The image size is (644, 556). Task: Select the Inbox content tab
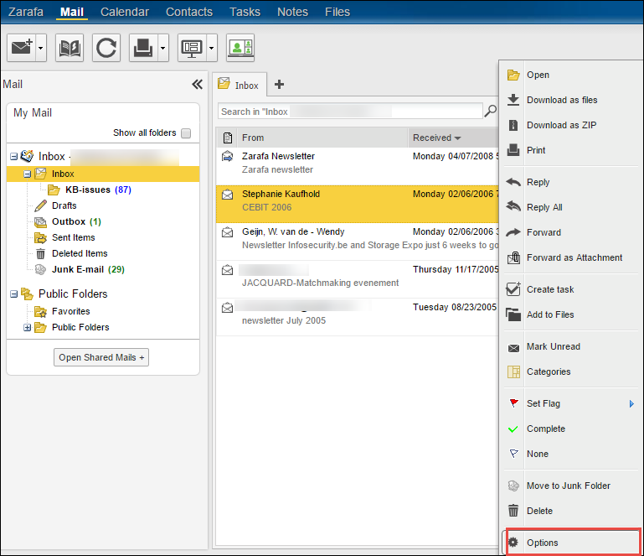(240, 85)
